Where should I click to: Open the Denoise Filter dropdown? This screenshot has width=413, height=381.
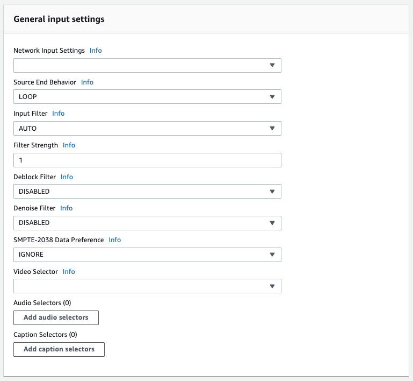click(x=147, y=223)
